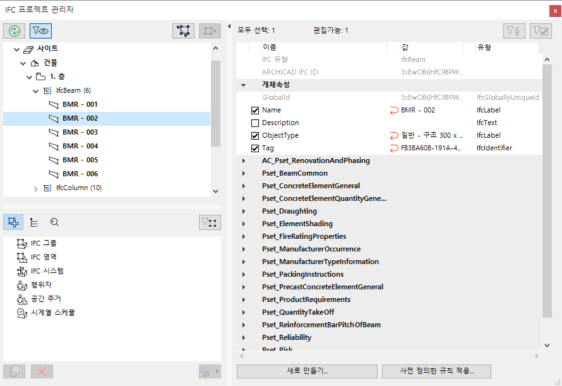Expand Pset_QuantityTakeOff property set
Image resolution: width=562 pixels, height=386 pixels.
[244, 312]
